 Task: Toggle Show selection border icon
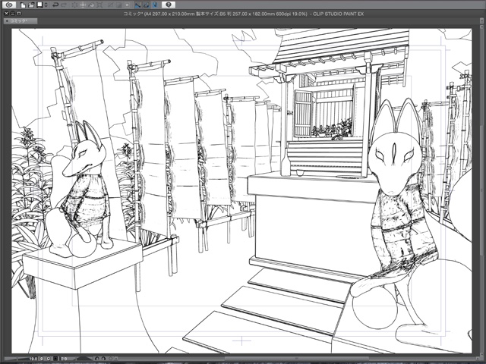click(127, 5)
